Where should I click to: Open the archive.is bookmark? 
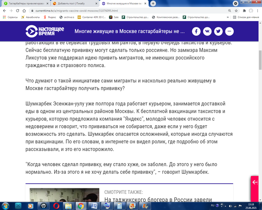pyautogui.click(x=67, y=17)
